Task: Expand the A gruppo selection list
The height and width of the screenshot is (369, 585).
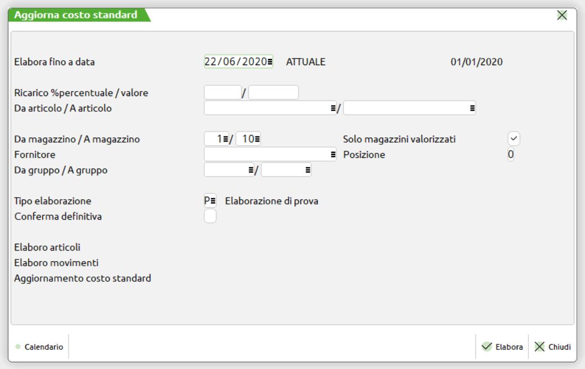Action: pos(308,170)
